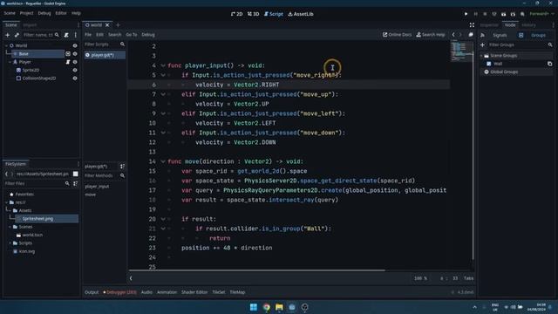Collapse the Scenes folder in FileSystem

pyautogui.click(x=10, y=227)
